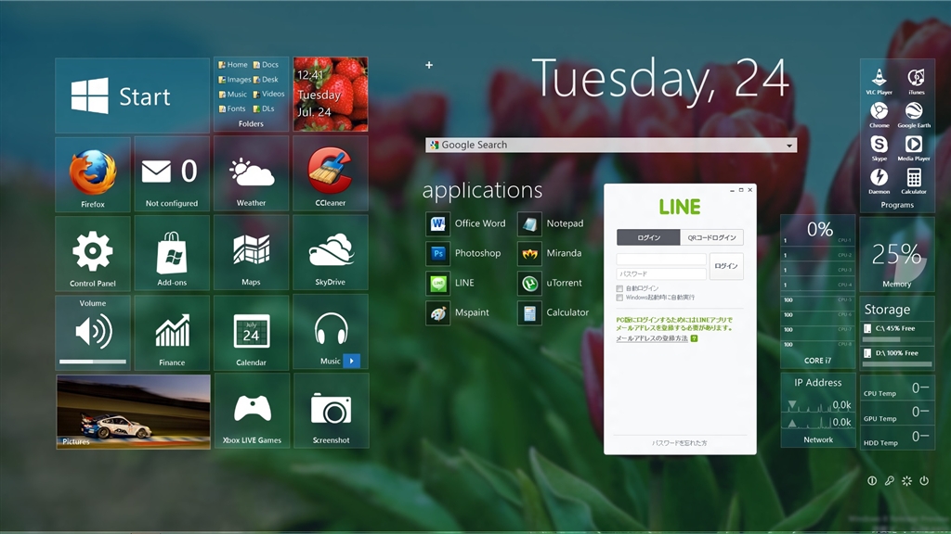
Task: Launch Media Player from Programs panel
Action: 914,147
